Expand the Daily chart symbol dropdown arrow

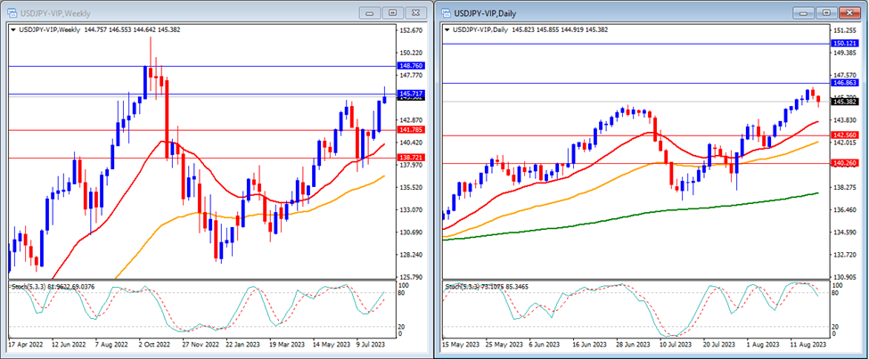[447, 30]
